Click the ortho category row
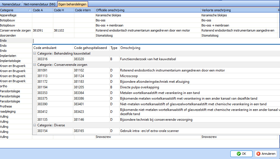The height and width of the screenshot is (159, 280). point(16,86)
